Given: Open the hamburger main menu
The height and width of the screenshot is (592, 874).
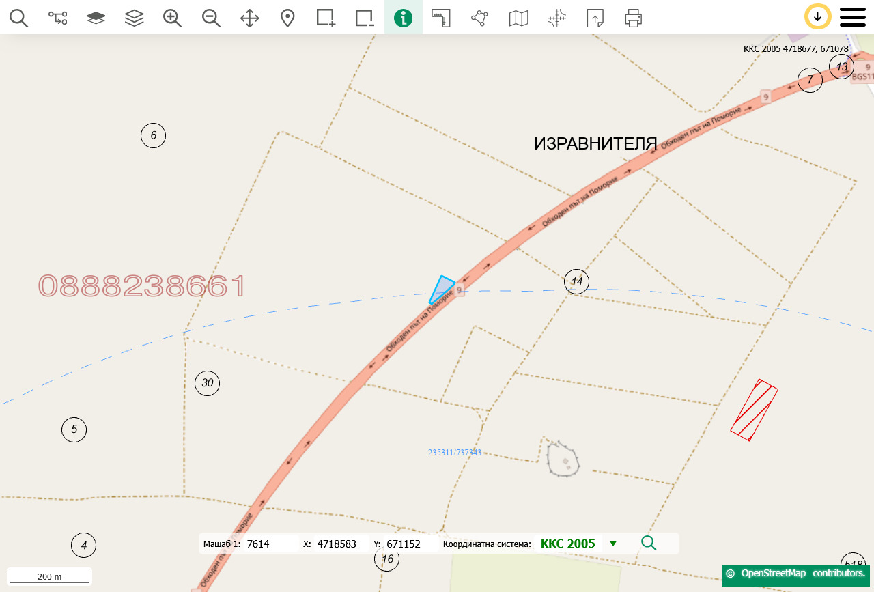Looking at the screenshot, I should pyautogui.click(x=852, y=16).
